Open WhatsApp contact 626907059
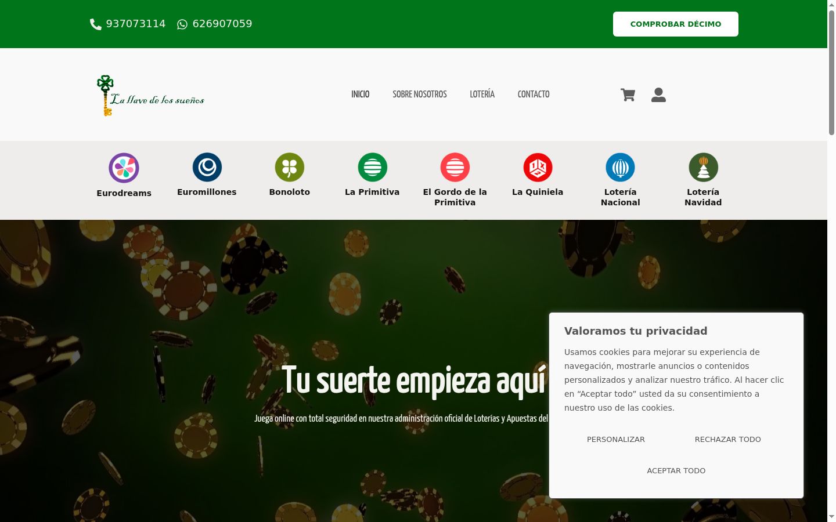Viewport: 836px width, 522px height. (215, 24)
